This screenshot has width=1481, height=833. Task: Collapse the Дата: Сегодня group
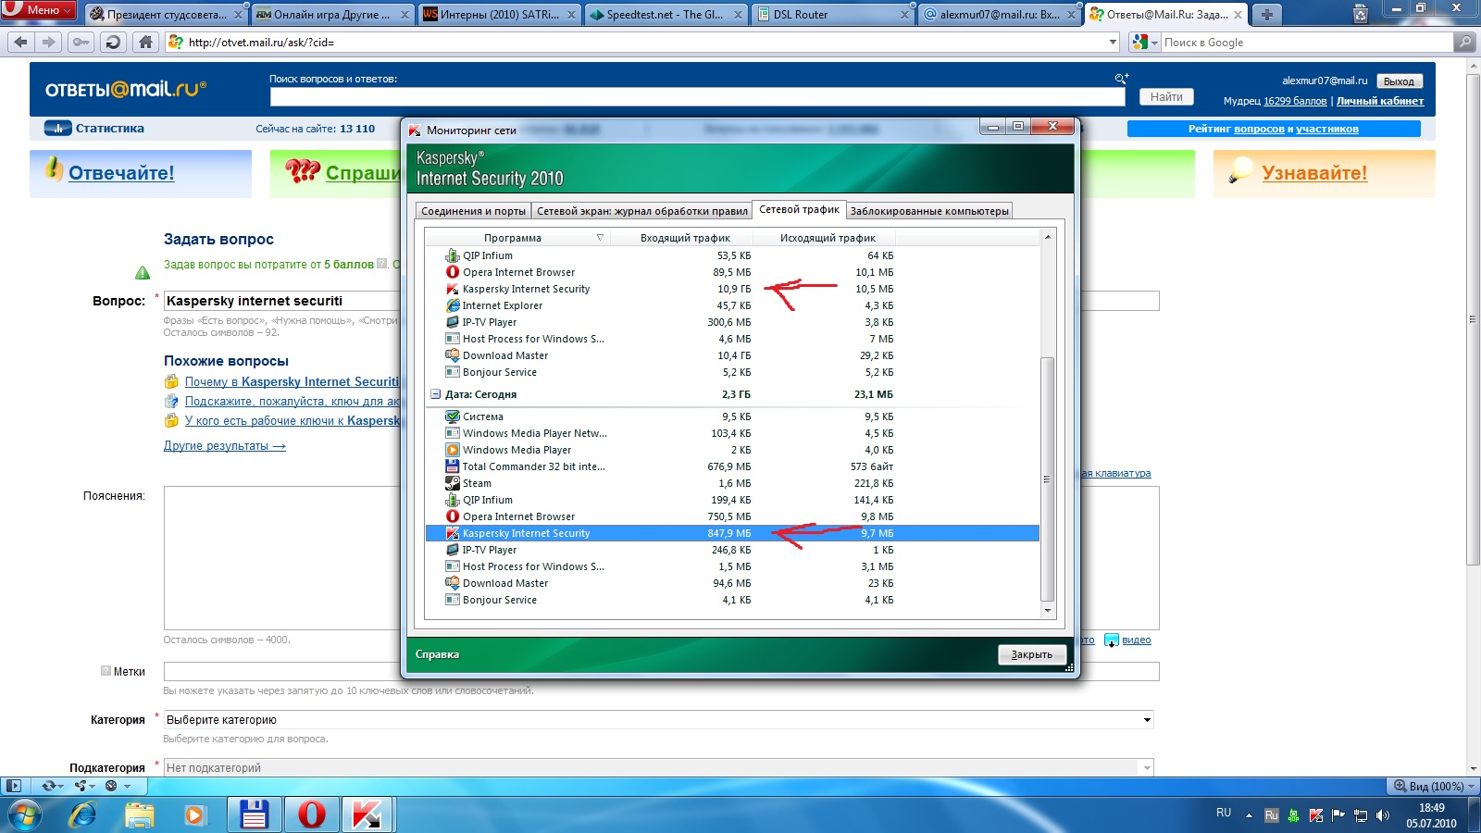[435, 394]
